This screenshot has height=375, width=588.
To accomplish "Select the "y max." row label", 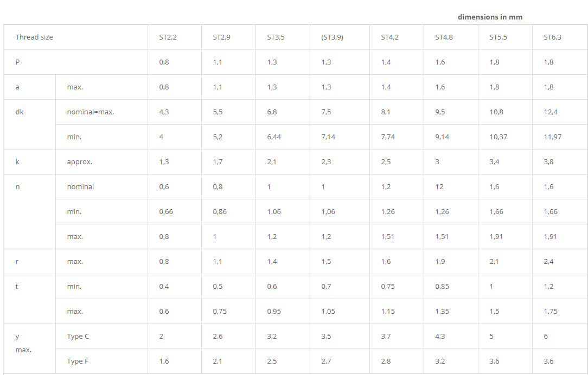I will [x=23, y=343].
